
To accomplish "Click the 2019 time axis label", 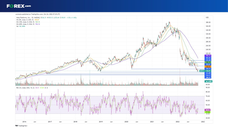I will click(101, 122).
